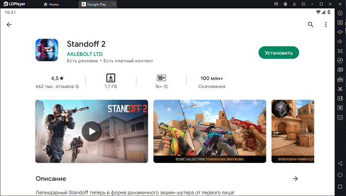Click the Wi-Fi status icon in Android bar
The height and width of the screenshot is (196, 346).
318,12
